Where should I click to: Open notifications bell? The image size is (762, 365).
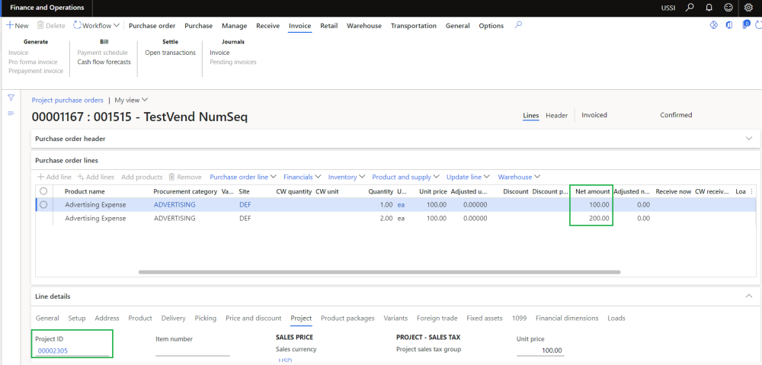[x=709, y=8]
